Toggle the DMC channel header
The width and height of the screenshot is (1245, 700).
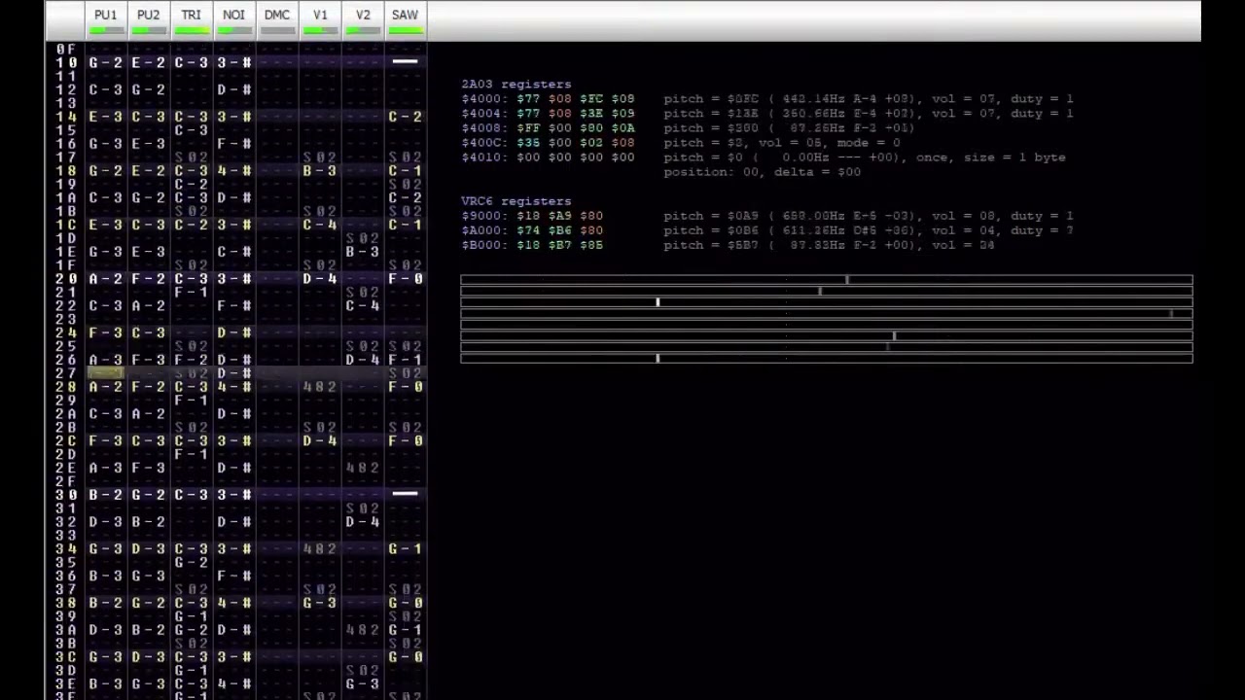click(x=277, y=19)
